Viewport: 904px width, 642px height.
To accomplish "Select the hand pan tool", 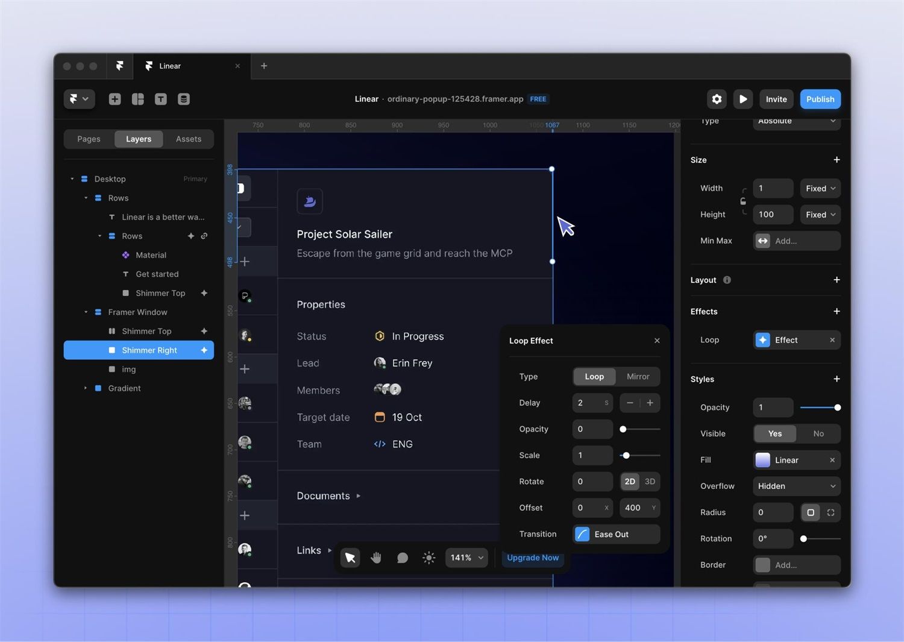I will click(x=376, y=558).
